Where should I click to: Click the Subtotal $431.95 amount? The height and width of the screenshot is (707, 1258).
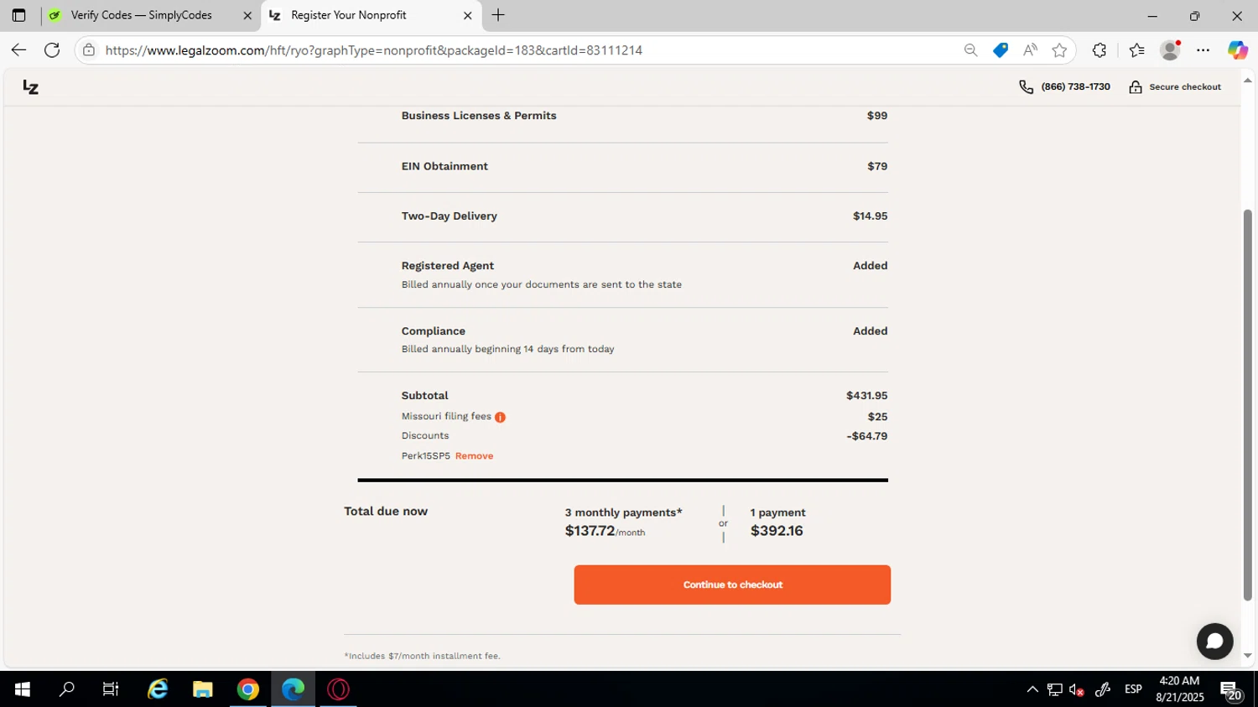[866, 396]
